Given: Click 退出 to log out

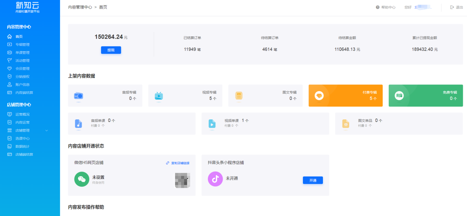Looking at the screenshot, I should click(x=457, y=7).
